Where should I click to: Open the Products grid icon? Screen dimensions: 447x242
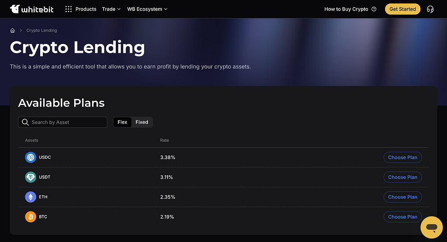click(69, 9)
